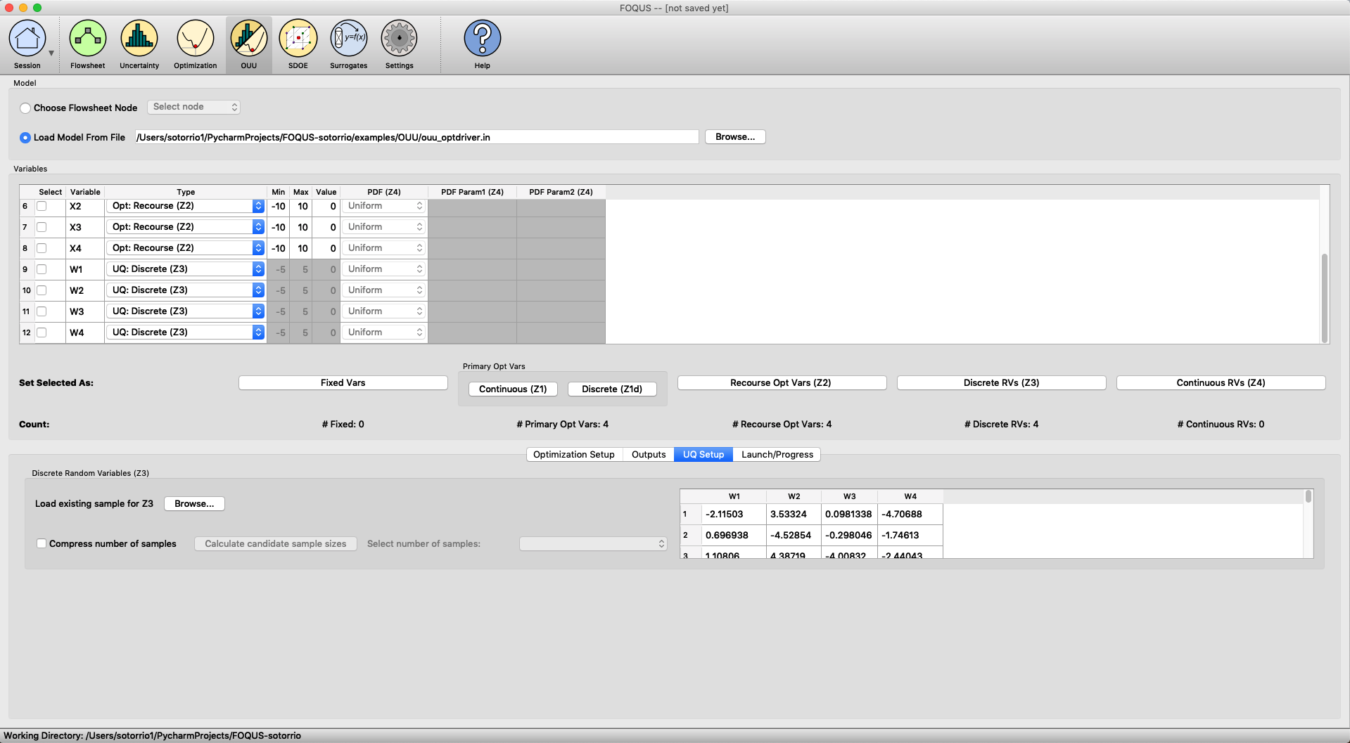Click the Recourse Opt Vars (Z2) button
The height and width of the screenshot is (743, 1350).
tap(781, 383)
